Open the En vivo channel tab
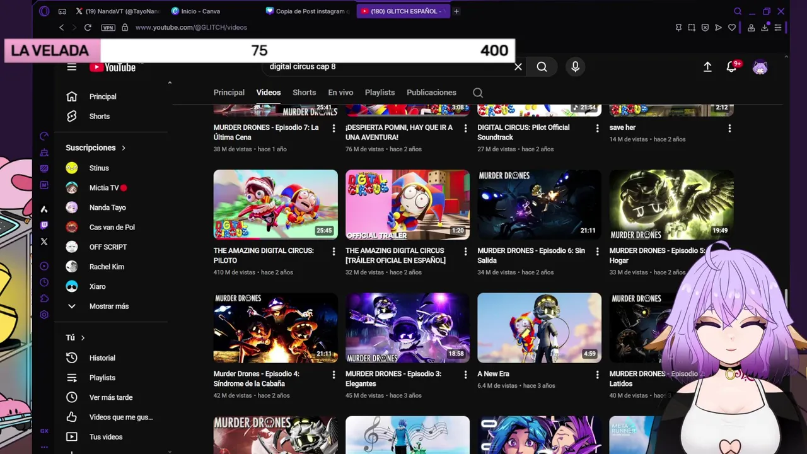 (x=340, y=93)
